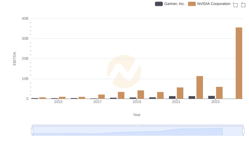The height and width of the screenshot is (143, 249).
Task: Click the NVIDIA bar for 2020
Action: pyautogui.click(x=160, y=96)
